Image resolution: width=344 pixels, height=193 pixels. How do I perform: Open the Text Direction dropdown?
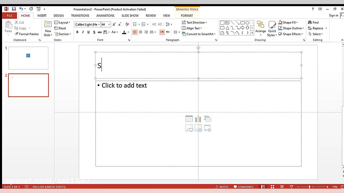(194, 22)
